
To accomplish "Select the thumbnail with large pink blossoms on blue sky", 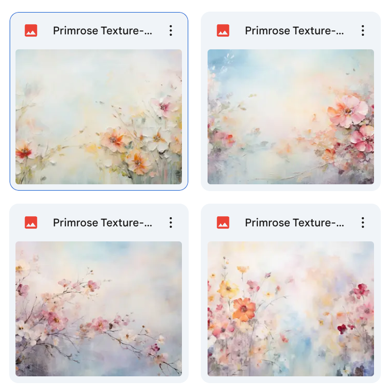I will (x=290, y=117).
